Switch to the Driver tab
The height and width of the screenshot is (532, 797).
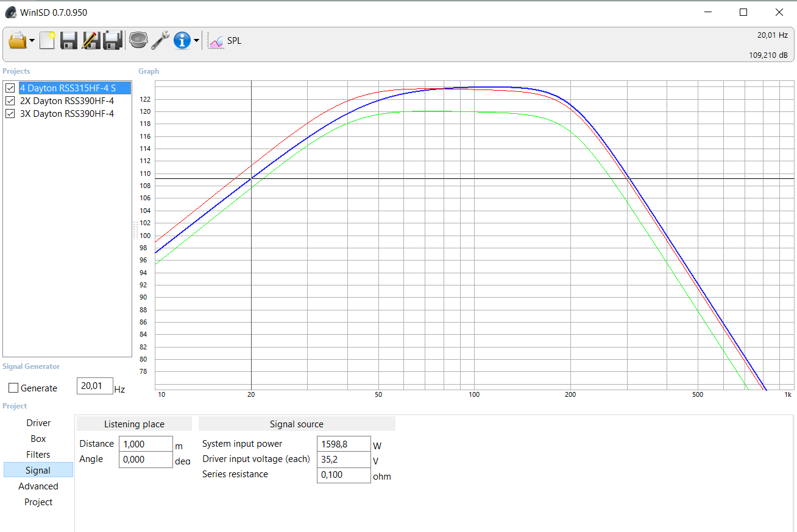click(x=38, y=423)
